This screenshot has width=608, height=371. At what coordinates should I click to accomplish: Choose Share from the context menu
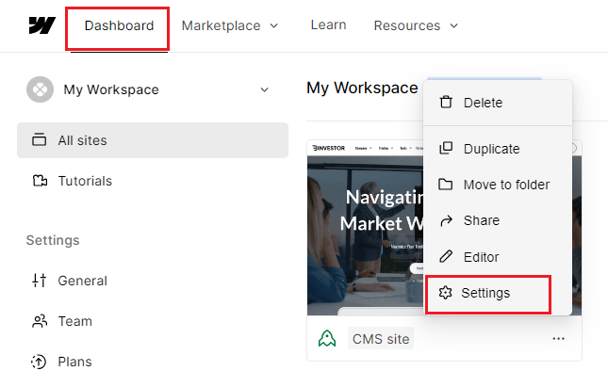(x=498, y=220)
